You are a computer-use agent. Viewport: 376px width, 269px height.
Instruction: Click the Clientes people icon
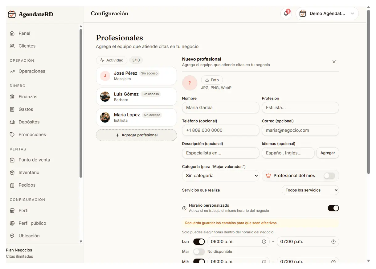(12, 46)
